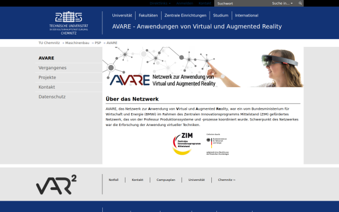The image size is (339, 212).
Task: Go to AVARE breadcrumb
Action: (x=112, y=43)
